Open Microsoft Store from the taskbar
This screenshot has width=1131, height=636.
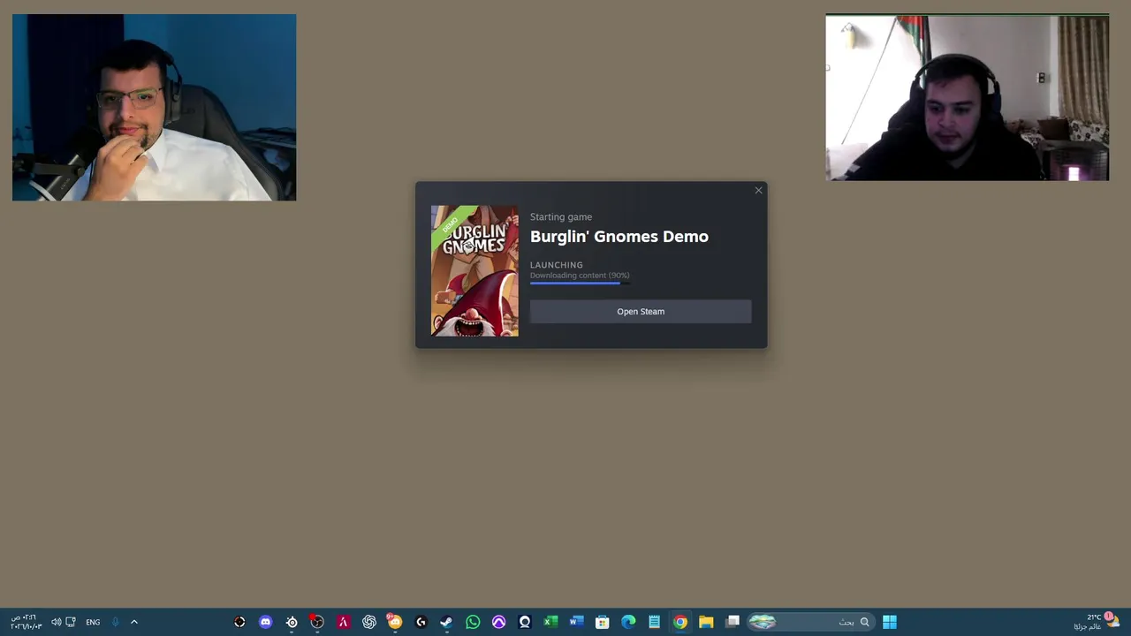(x=603, y=622)
